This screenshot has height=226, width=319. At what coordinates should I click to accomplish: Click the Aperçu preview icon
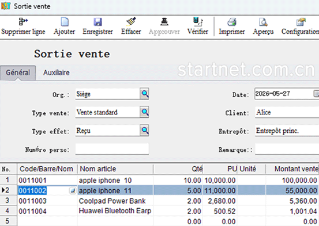point(263,22)
